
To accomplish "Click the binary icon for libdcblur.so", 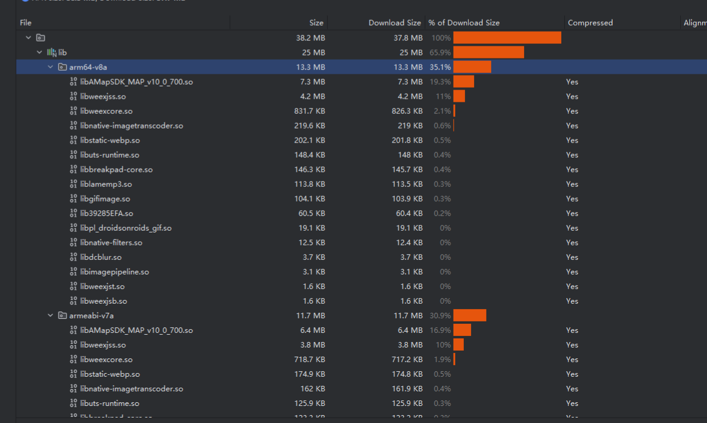I will point(74,257).
